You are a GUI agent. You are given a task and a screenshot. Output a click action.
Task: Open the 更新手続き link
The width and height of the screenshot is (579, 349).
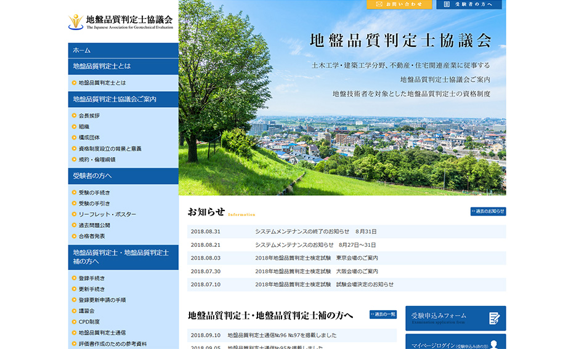coord(92,289)
